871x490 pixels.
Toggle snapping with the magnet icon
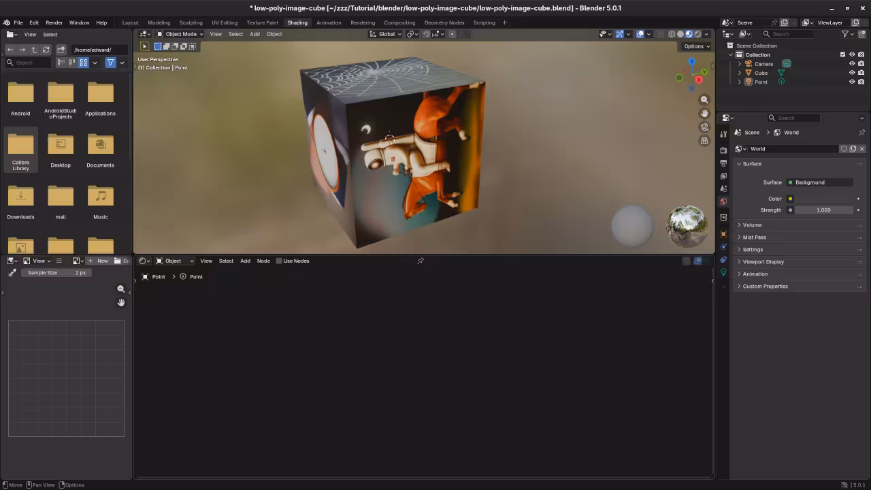[426, 34]
